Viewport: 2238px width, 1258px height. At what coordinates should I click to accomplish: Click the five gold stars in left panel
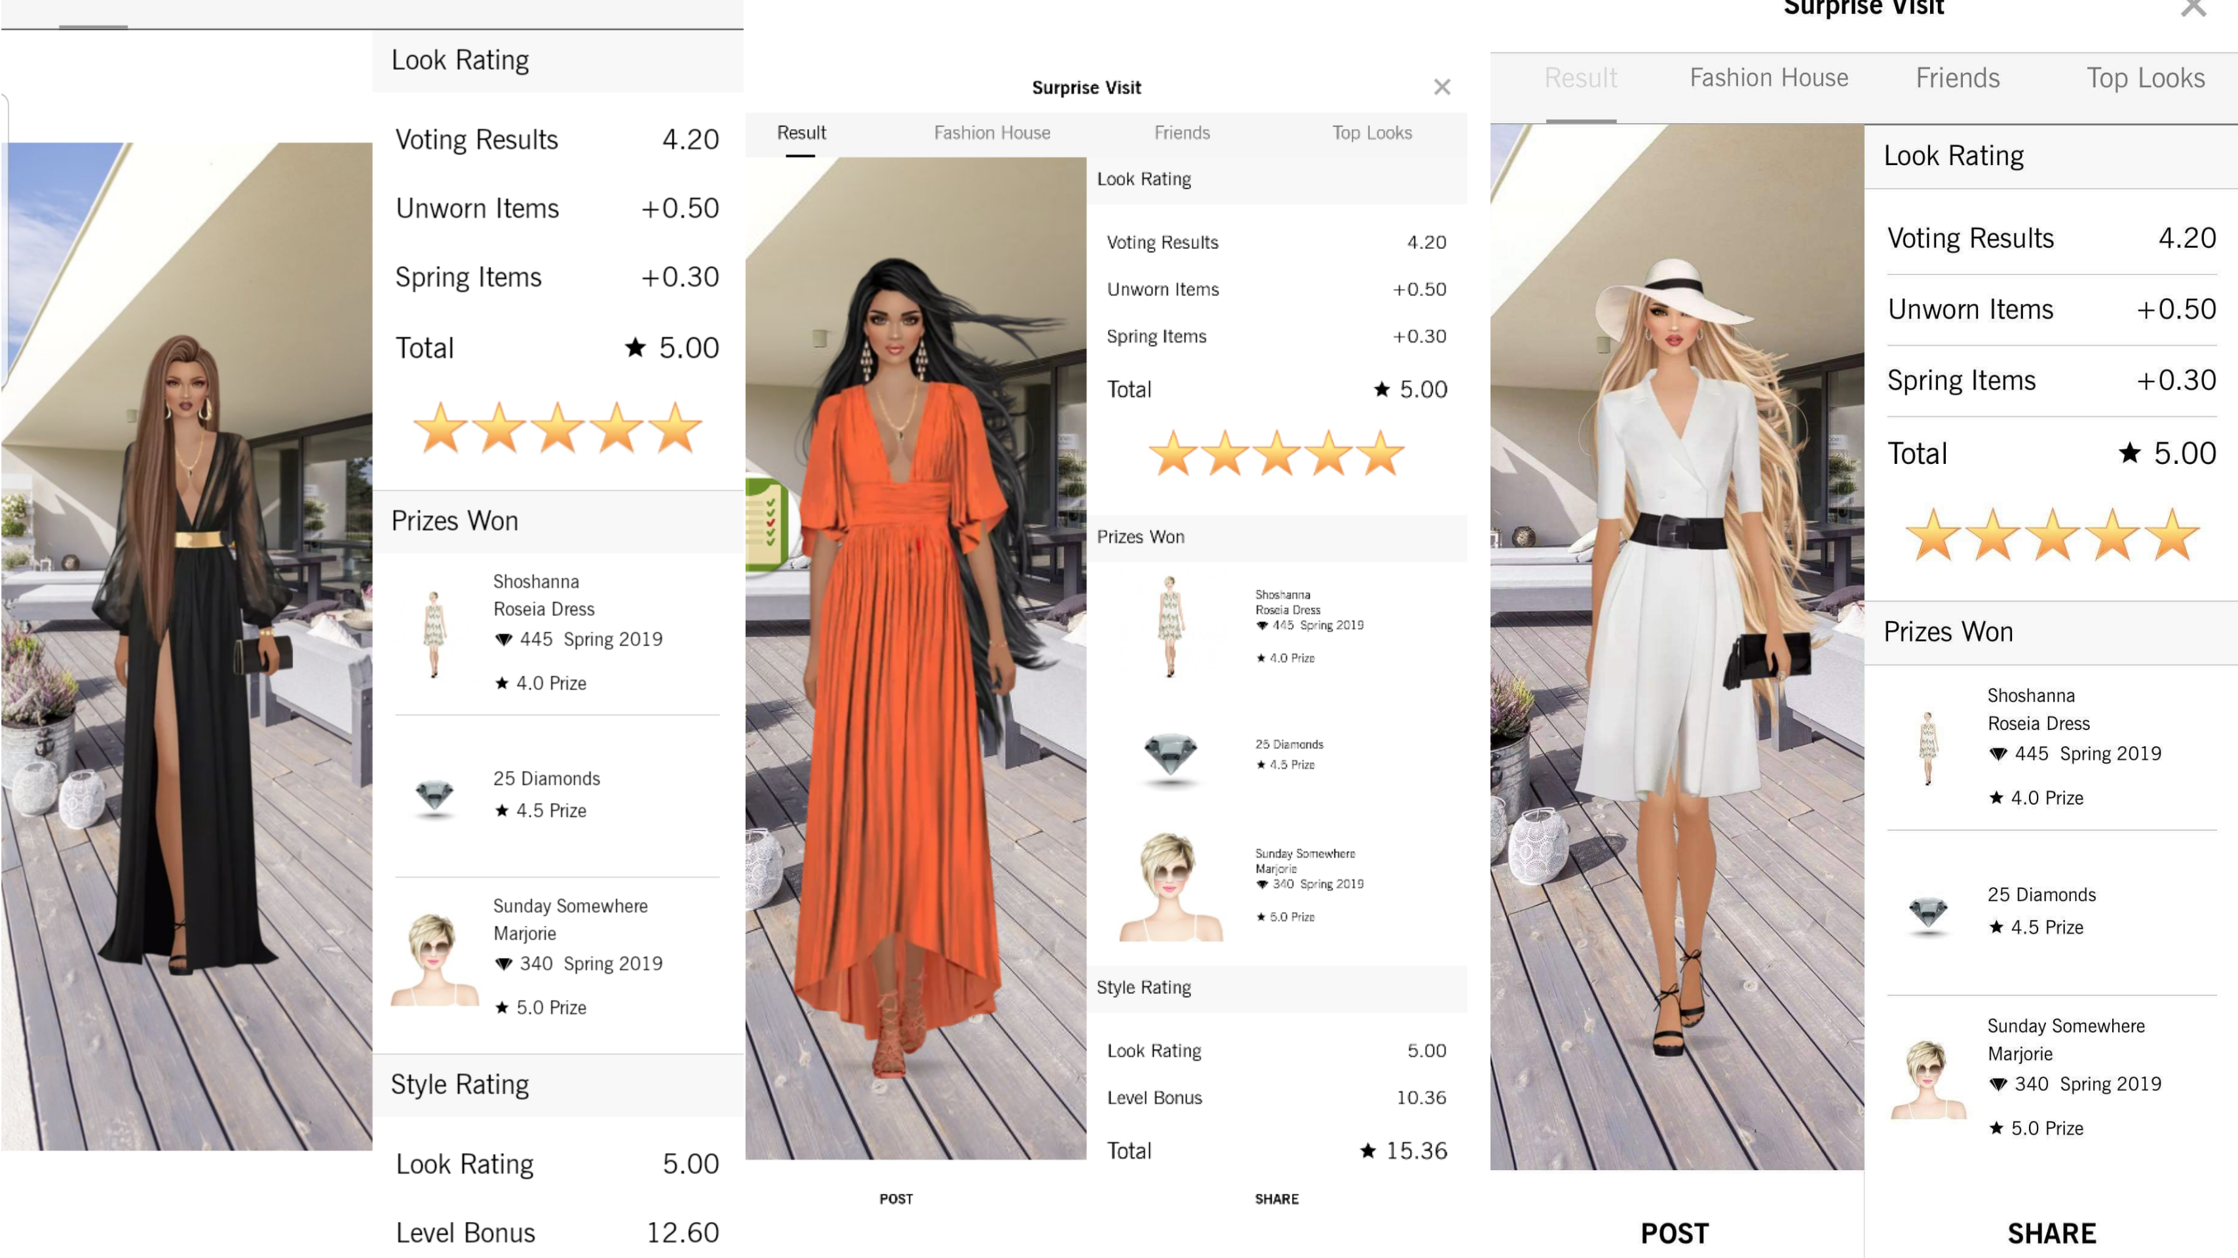[x=557, y=429]
